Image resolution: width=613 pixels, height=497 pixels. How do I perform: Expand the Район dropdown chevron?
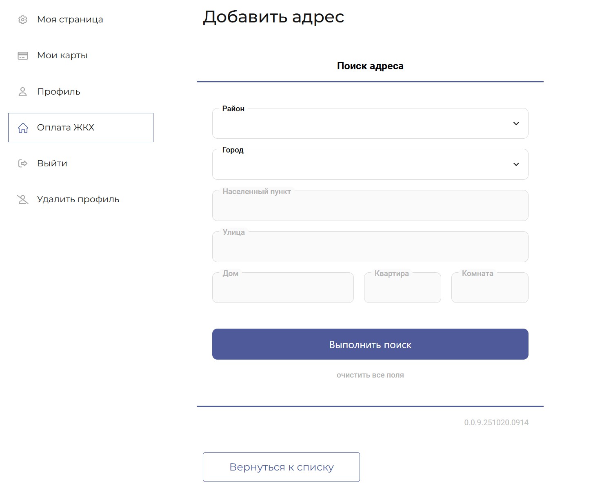(x=516, y=124)
